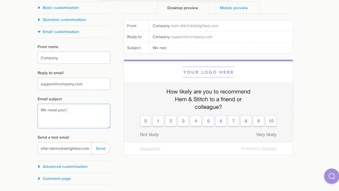The image size is (339, 191).
Task: Click the Send test email button
Action: pos(100,148)
